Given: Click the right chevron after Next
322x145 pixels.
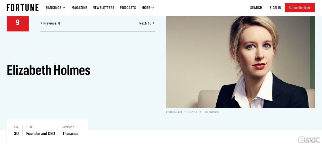Looking at the screenshot, I should pyautogui.click(x=153, y=23).
